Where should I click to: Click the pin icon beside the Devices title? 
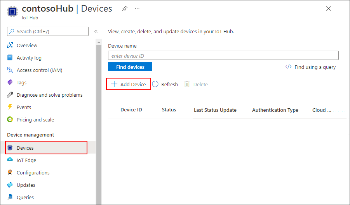click(124, 9)
